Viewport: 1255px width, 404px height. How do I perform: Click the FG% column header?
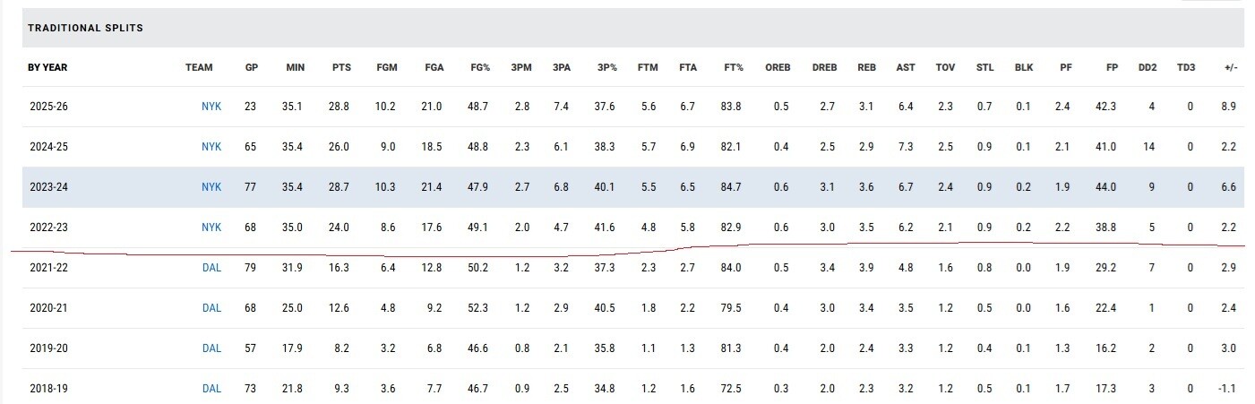(480, 67)
